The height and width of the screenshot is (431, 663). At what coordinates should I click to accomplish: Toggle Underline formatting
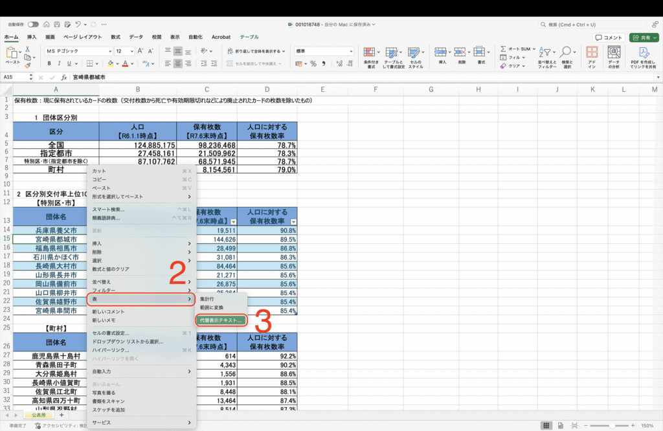69,63
